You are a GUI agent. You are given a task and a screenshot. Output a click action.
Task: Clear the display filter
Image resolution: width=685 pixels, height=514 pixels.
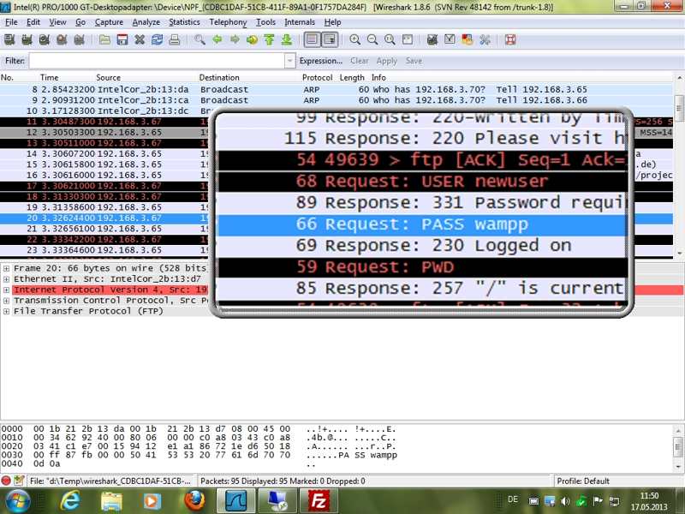[359, 61]
